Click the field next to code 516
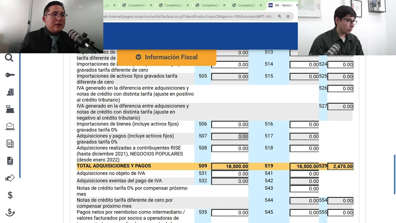The image size is (396, 223). (x=304, y=125)
